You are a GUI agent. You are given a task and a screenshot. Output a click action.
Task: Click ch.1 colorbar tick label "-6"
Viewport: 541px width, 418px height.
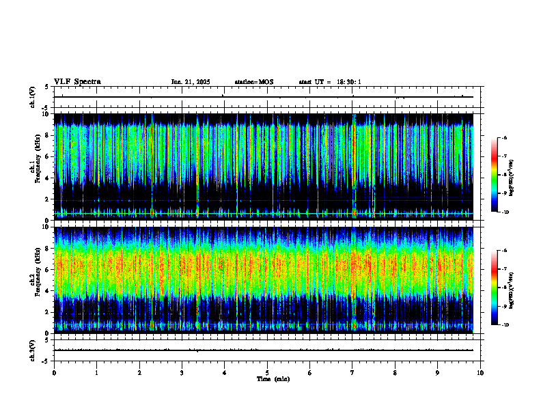[504, 137]
